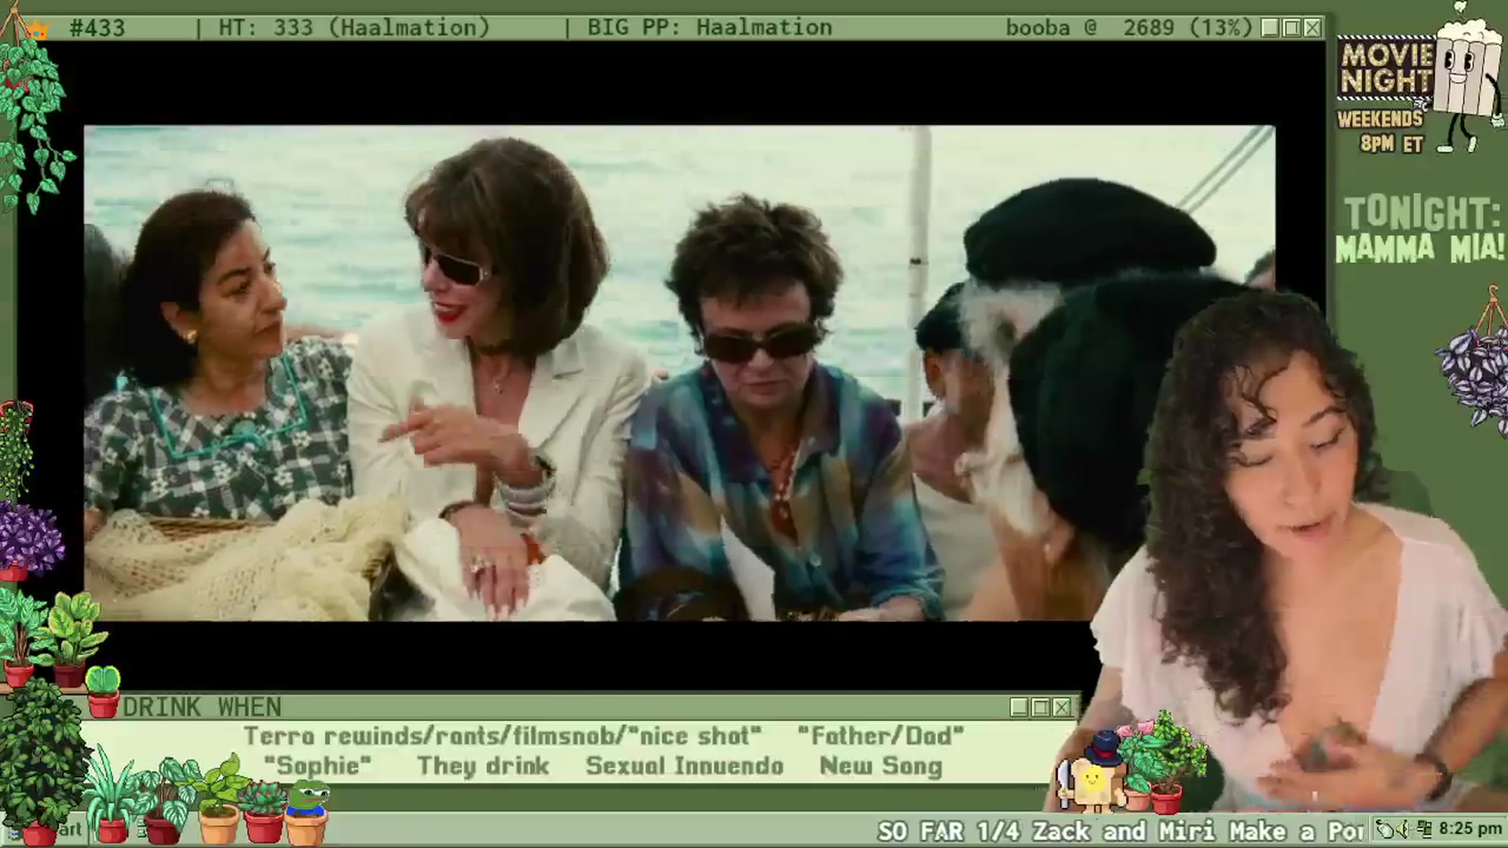1508x848 pixels.
Task: Click the "New Song" rule
Action: pos(880,766)
